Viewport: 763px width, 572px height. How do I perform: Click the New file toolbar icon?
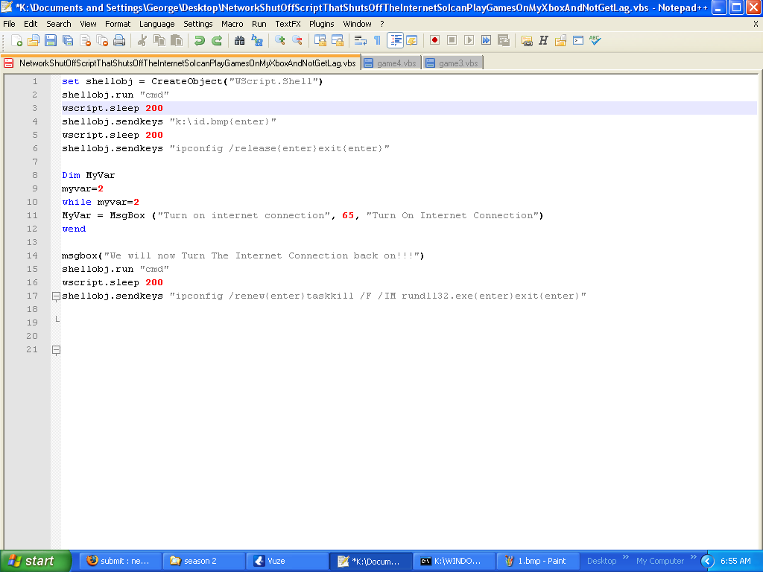coord(16,40)
